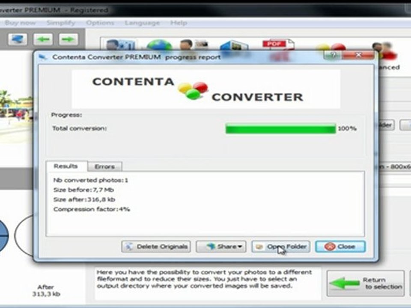Click the dialog help question mark button
The width and height of the screenshot is (411, 308).
pyautogui.click(x=333, y=55)
